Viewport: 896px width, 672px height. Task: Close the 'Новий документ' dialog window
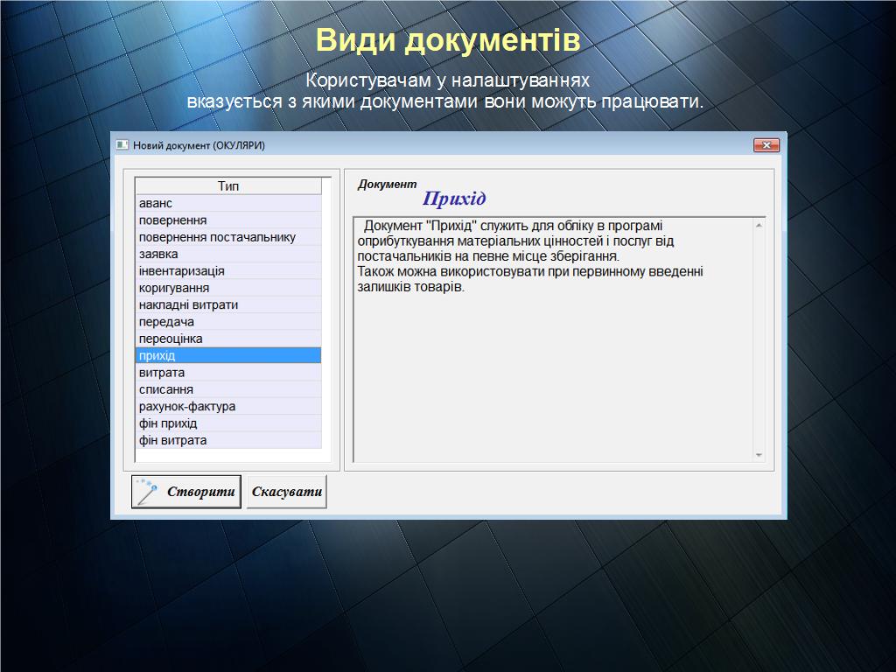click(766, 145)
